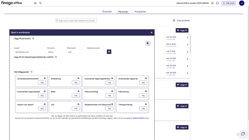Image resolution: width=249 pixels, height=140 pixels.
Task: Click the persons list scrollbar
Action: (190, 44)
